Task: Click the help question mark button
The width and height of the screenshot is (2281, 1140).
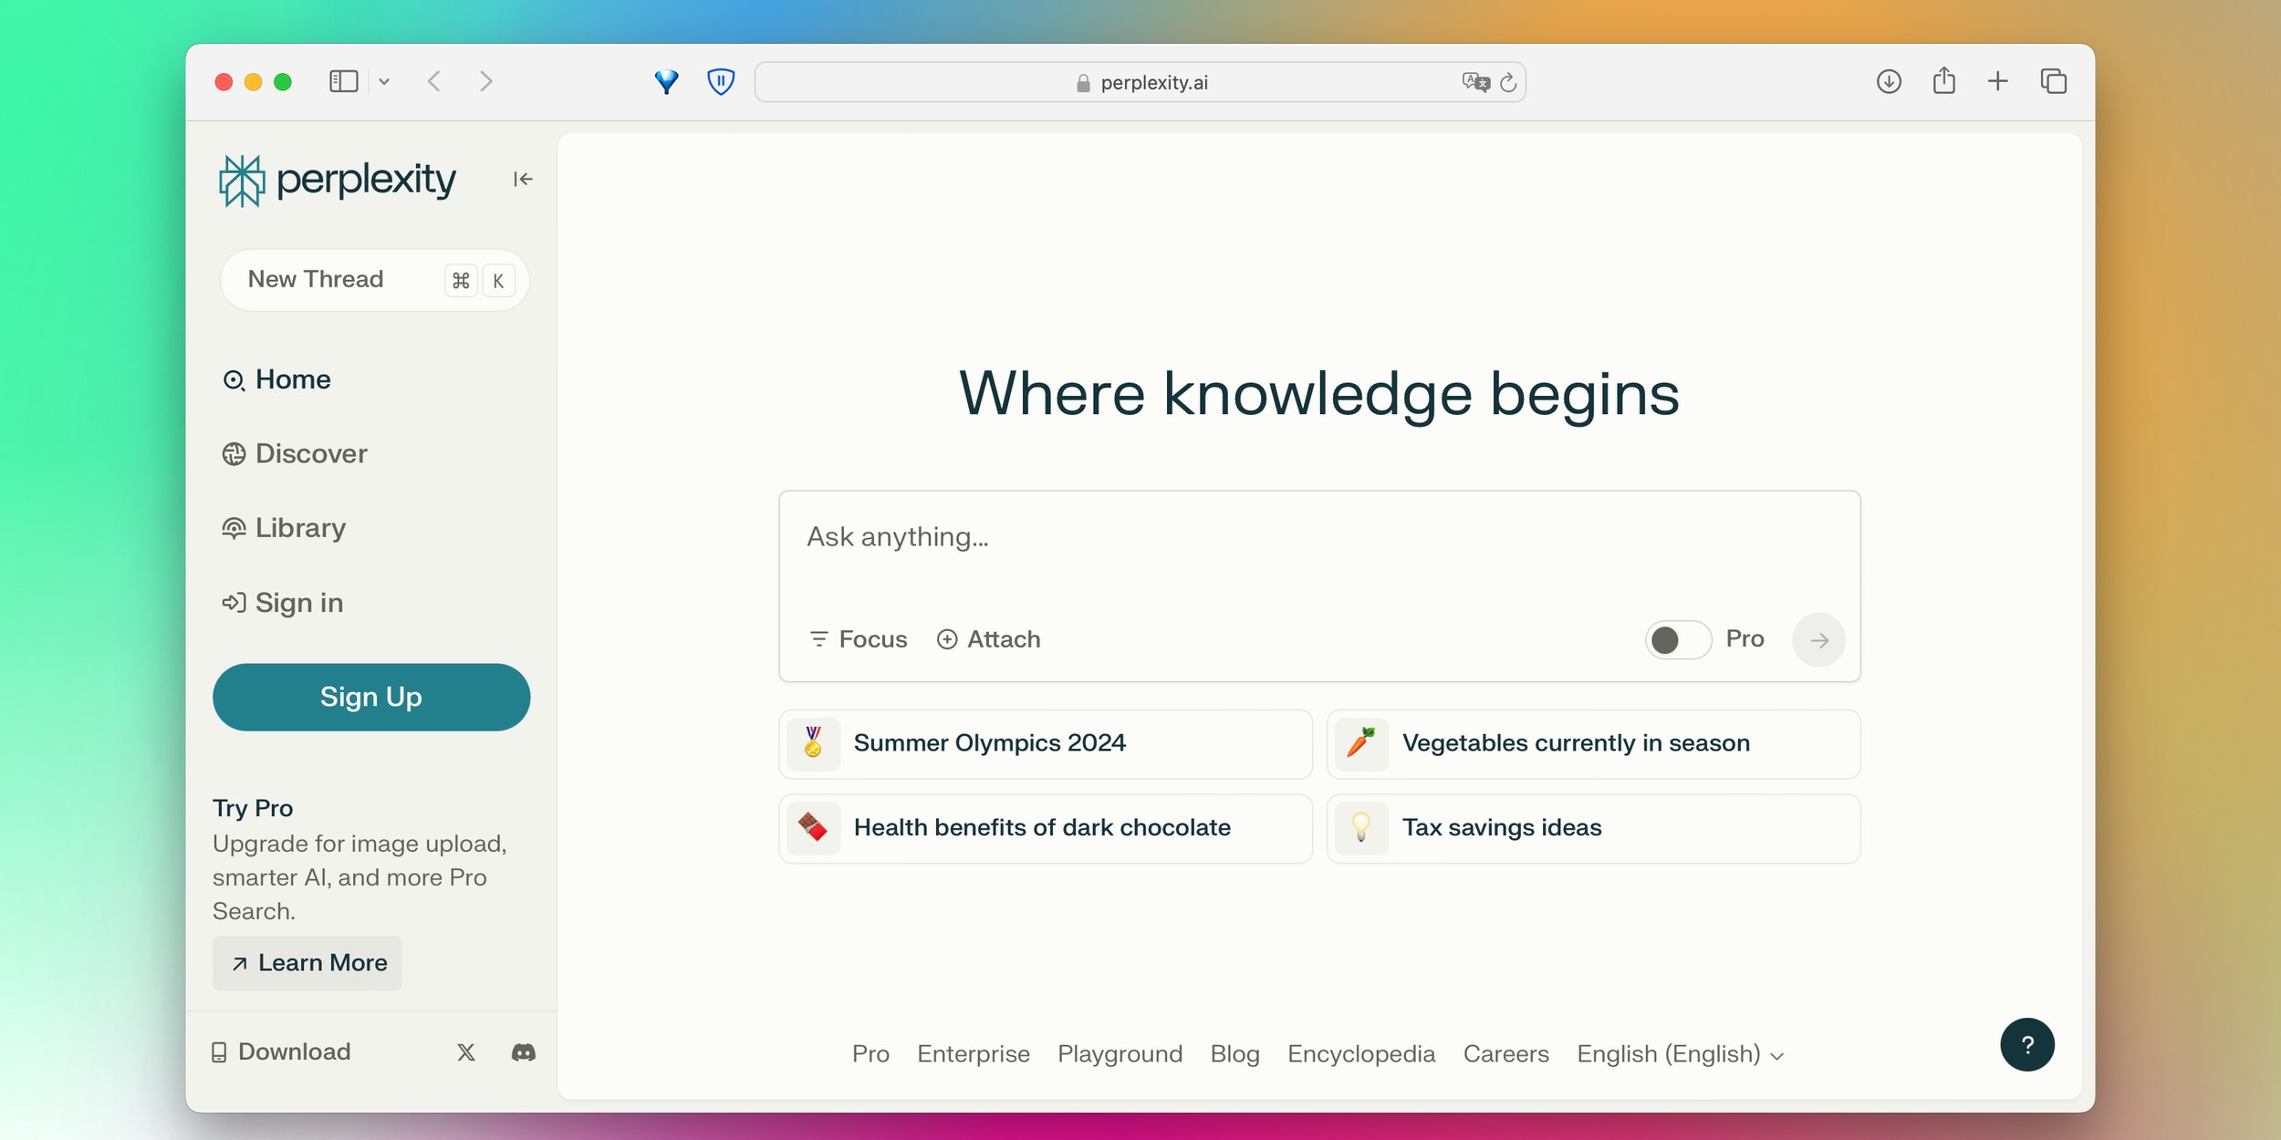Action: tap(2026, 1044)
